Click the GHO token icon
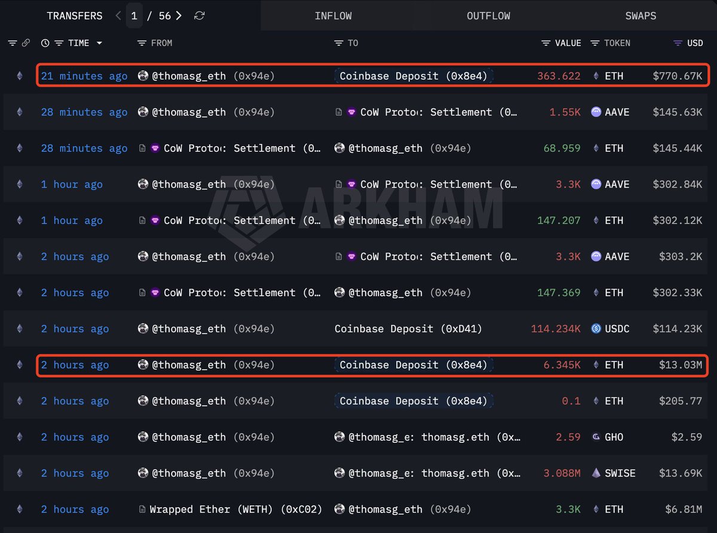This screenshot has height=533, width=717. click(x=596, y=437)
